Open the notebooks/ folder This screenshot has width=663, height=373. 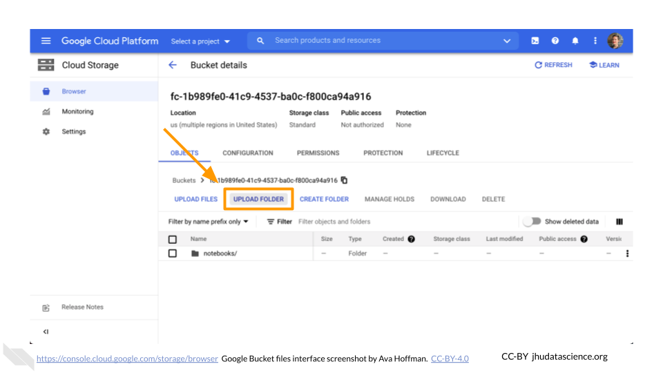[220, 254]
